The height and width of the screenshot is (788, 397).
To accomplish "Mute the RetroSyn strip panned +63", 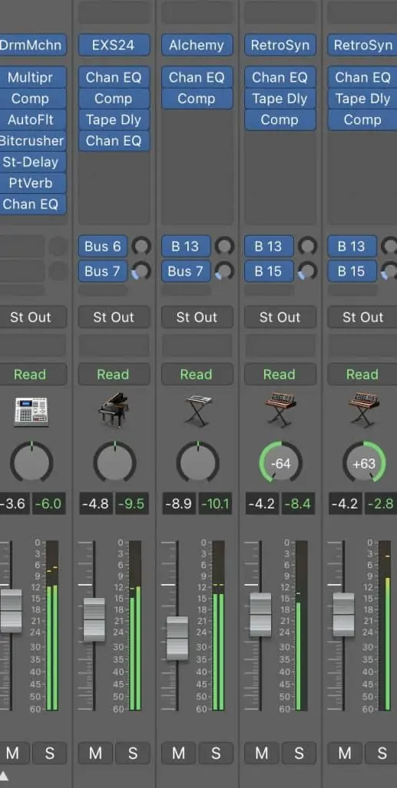I will coord(345,753).
